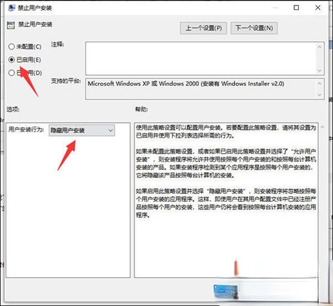Click the policy icon beside 禁止用户安装 heading
333x306 pixels.
(11, 25)
